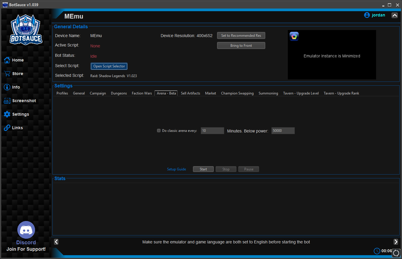Click the Links chain icon
The height and width of the screenshot is (259, 402).
(7, 128)
